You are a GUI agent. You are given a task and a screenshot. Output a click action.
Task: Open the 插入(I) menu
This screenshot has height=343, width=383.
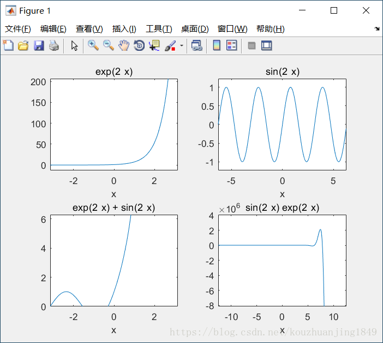tap(124, 29)
